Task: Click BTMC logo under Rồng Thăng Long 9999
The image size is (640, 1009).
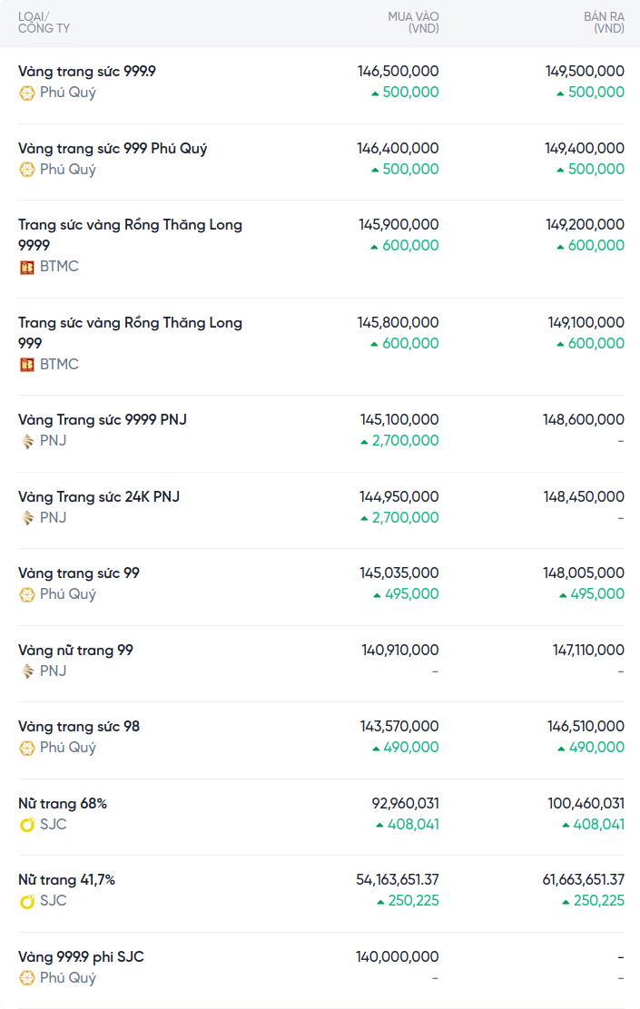Action: tap(27, 267)
